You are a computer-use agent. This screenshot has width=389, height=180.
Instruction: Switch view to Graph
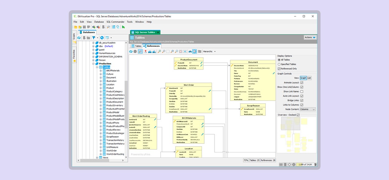pos(303,78)
